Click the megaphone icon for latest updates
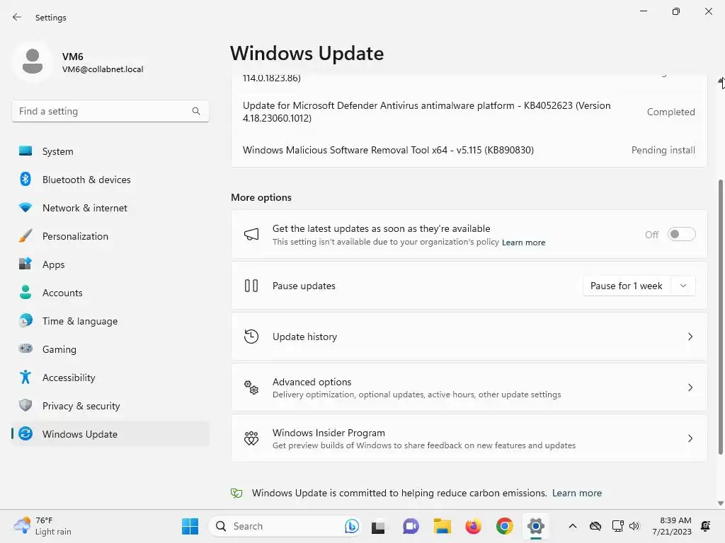Viewport: 725px width, 543px height. [251, 235]
